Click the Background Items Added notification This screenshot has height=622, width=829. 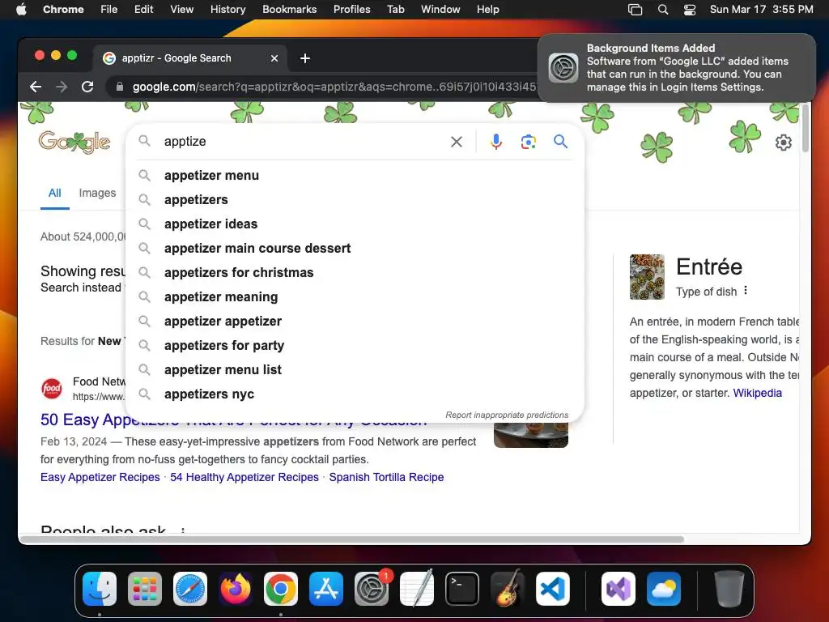click(x=677, y=68)
